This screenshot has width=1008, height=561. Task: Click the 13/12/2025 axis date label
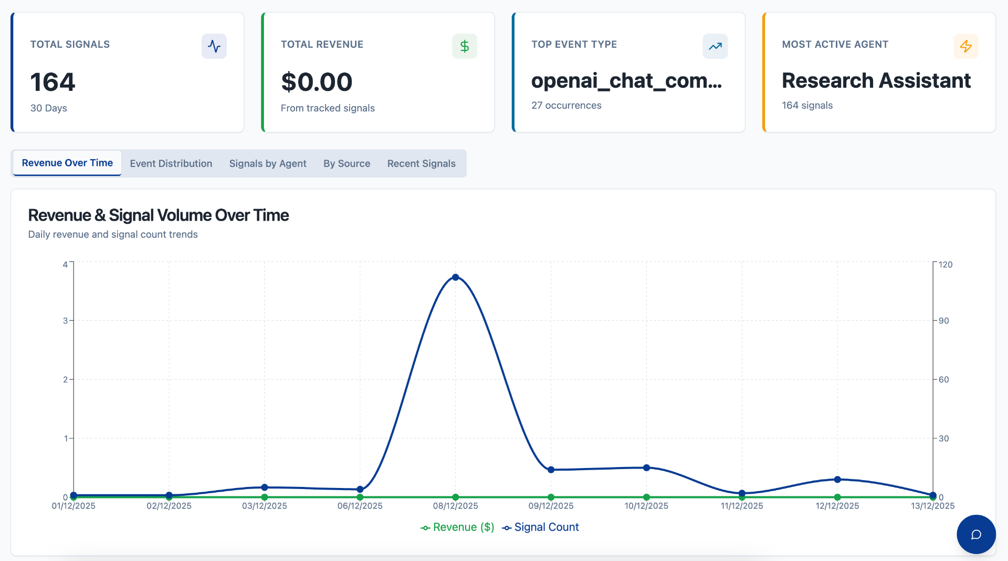click(932, 506)
